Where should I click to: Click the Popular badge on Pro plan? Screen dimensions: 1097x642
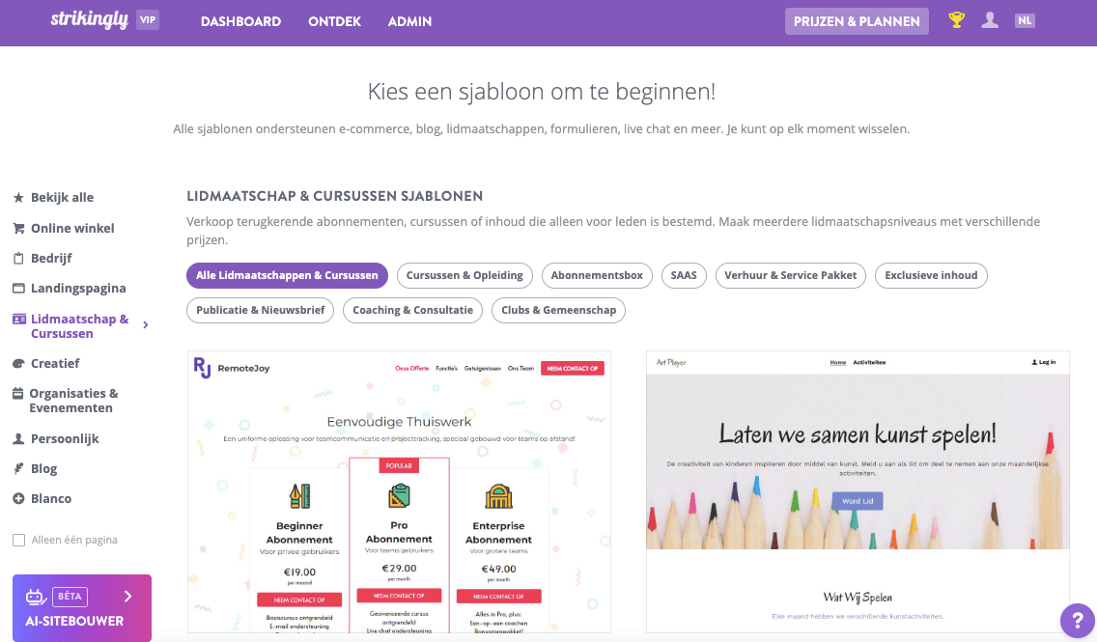(399, 465)
